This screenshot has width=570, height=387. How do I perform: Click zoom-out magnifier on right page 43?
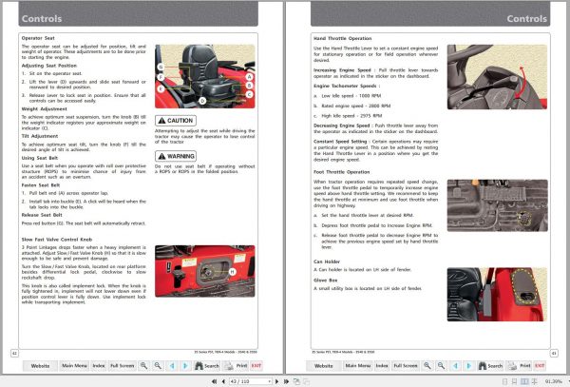[x=441, y=365]
